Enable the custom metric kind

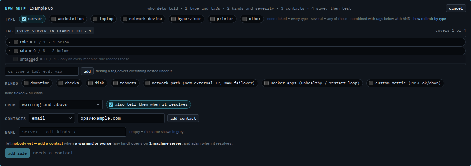pos(371,83)
